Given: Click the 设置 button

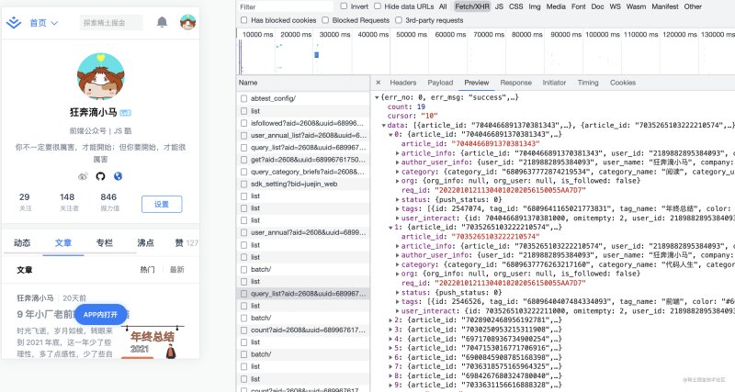Looking at the screenshot, I should click(162, 204).
